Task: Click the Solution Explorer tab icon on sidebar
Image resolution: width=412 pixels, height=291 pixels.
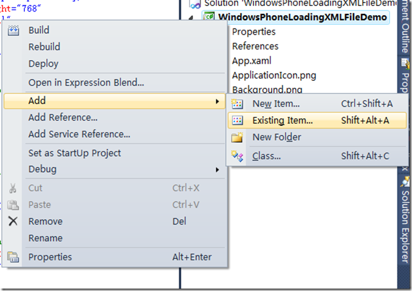Action: [405, 182]
